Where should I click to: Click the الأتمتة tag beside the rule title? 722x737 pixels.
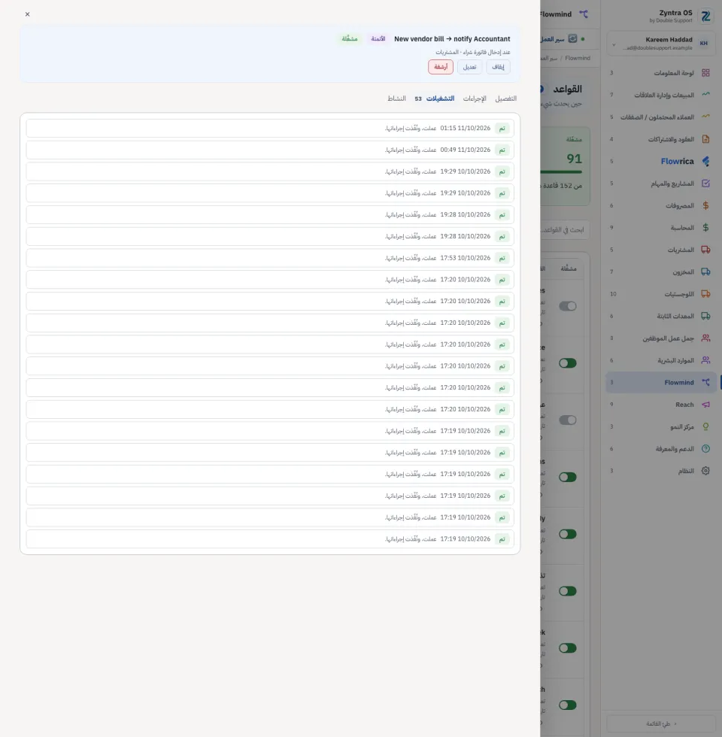[x=378, y=38]
